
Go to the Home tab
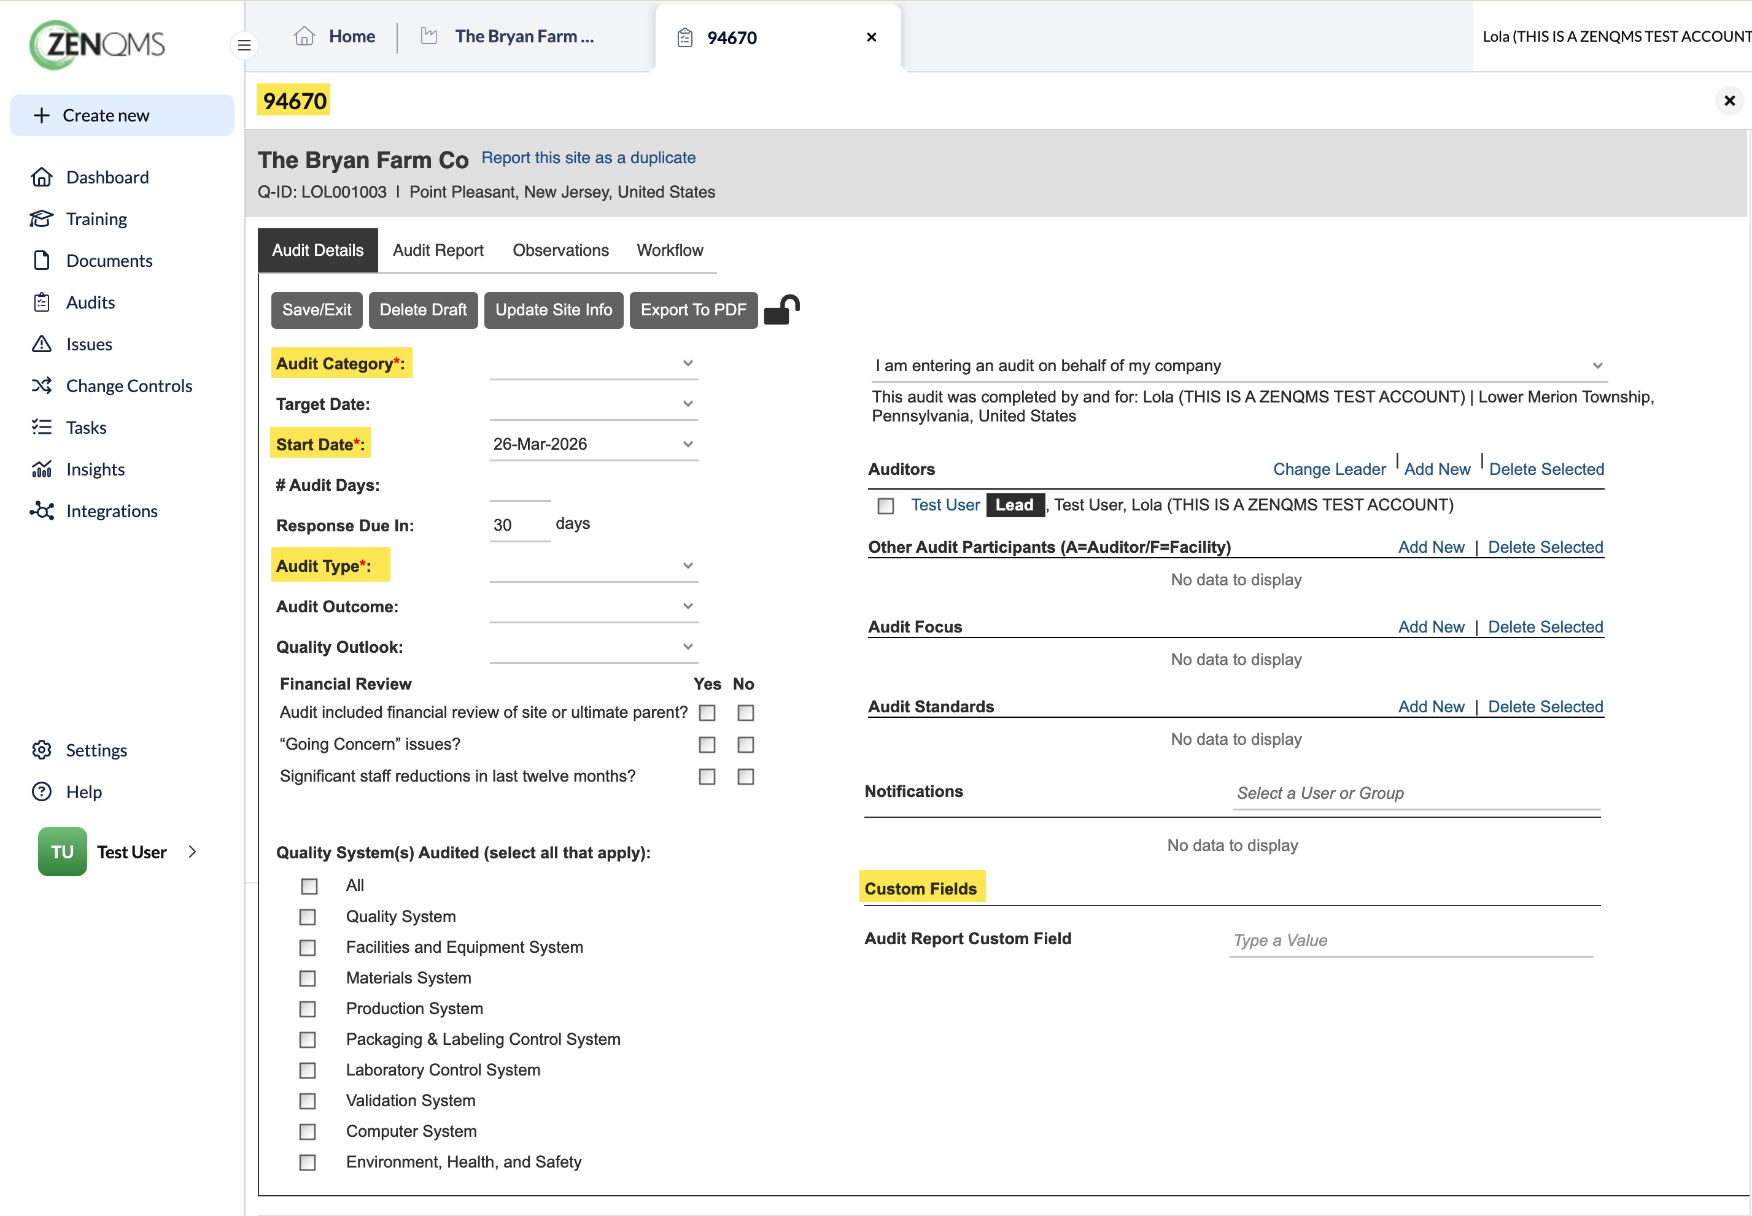[335, 36]
